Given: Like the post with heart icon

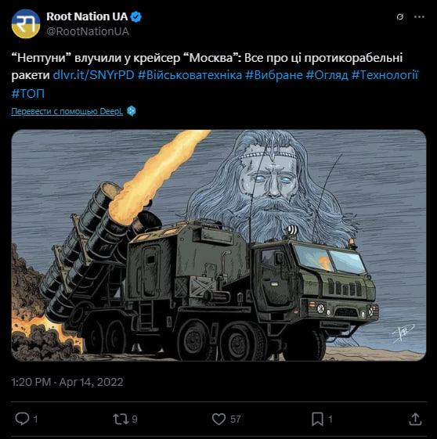Looking at the screenshot, I should click(218, 419).
